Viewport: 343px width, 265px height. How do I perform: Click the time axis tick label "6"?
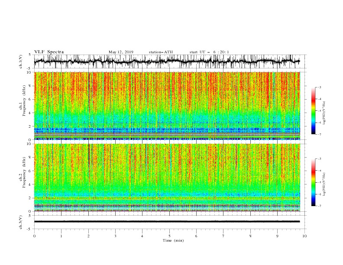click(x=196, y=236)
